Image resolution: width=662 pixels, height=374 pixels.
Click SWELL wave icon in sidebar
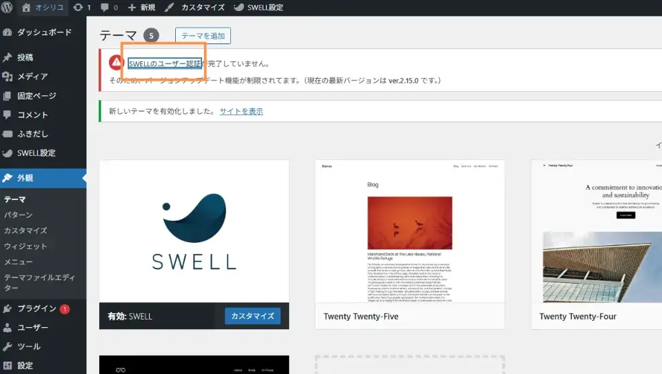click(7, 153)
